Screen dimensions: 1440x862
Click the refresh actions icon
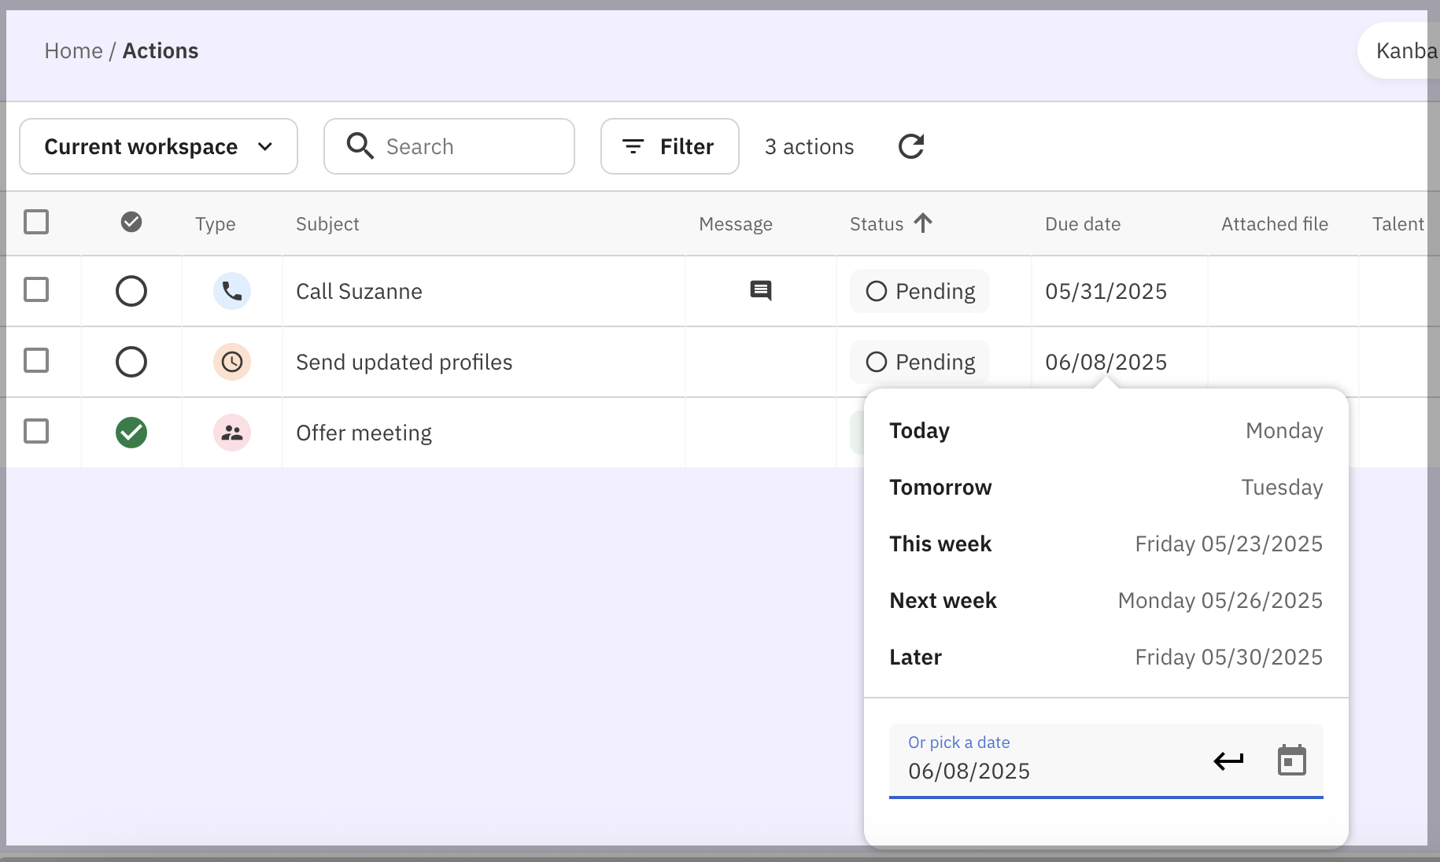[911, 146]
